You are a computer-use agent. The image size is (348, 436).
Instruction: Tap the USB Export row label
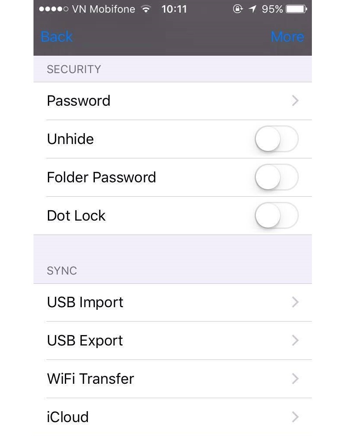(x=85, y=341)
